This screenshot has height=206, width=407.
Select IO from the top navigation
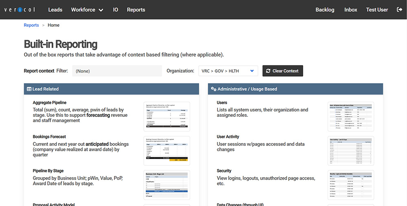coord(116,10)
